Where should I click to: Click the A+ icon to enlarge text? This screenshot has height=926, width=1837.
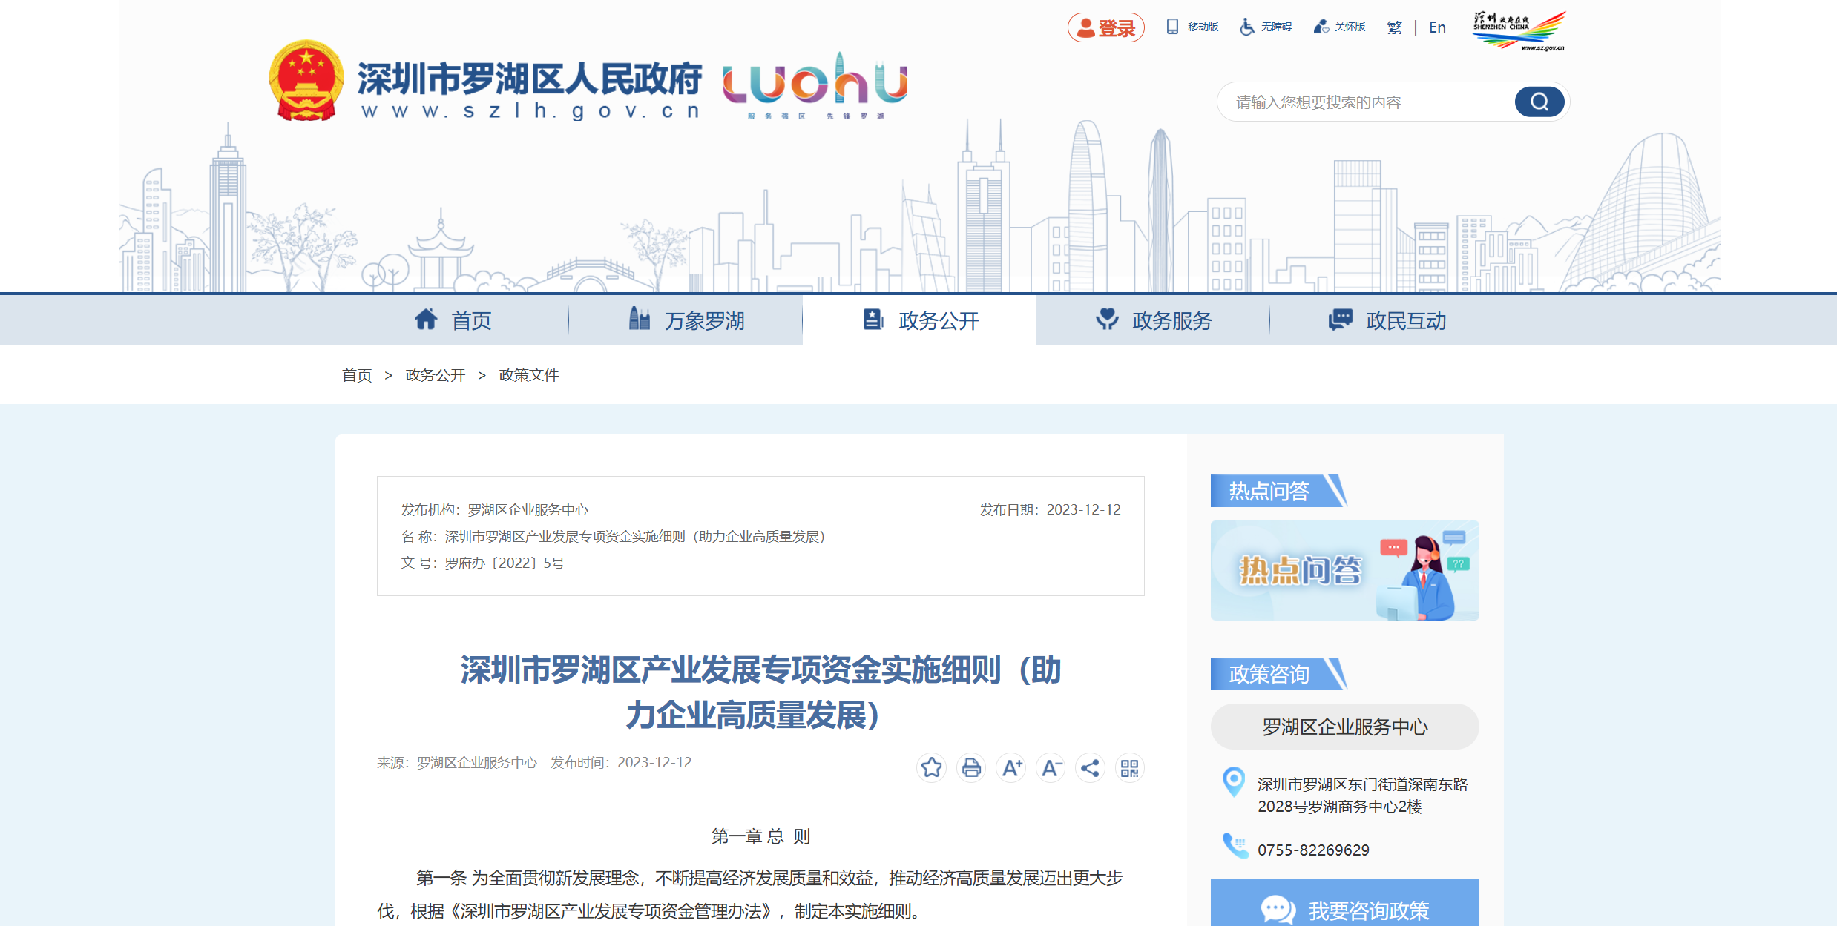pyautogui.click(x=1010, y=768)
